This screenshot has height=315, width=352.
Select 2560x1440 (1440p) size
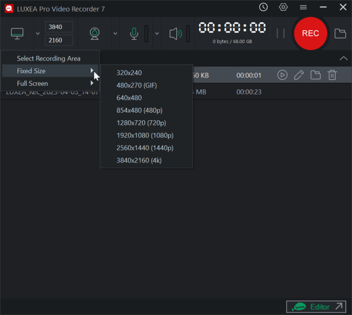(146, 148)
